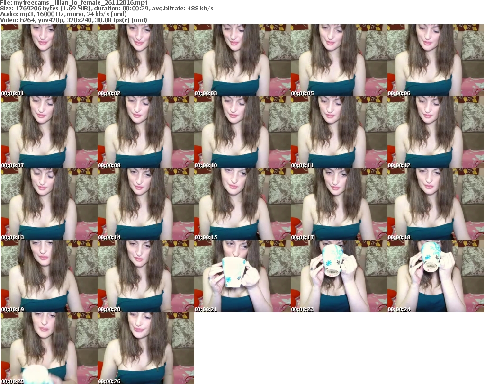Click the 'File: myfreecams_lillian_lo_female_26112016.mp4' line
Viewport: 485px width, 384px height.
74,3
